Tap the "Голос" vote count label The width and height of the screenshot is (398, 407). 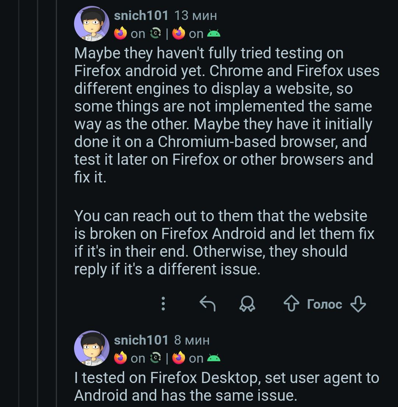tap(324, 304)
